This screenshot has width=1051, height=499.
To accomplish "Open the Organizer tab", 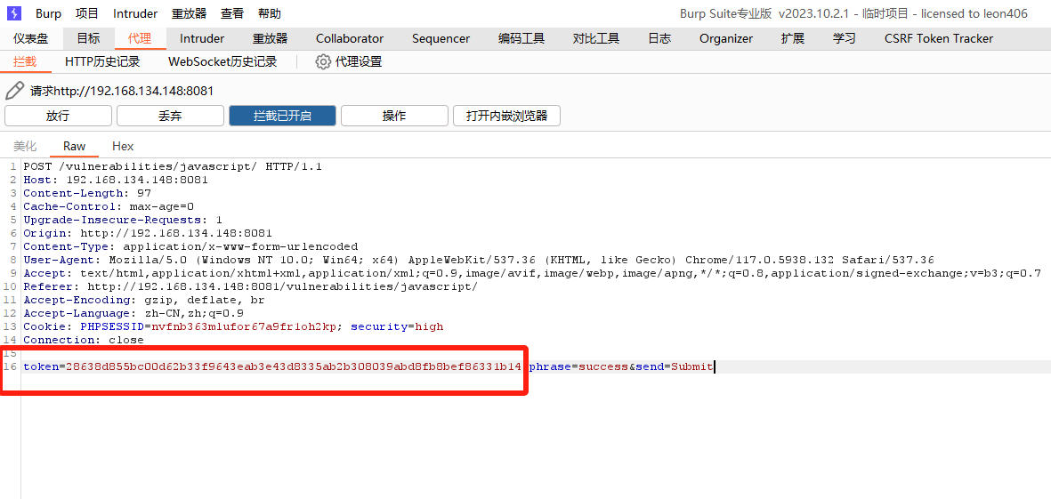I will [x=726, y=39].
